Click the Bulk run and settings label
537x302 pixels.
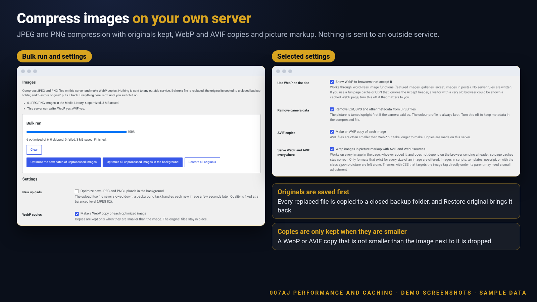[54, 56]
